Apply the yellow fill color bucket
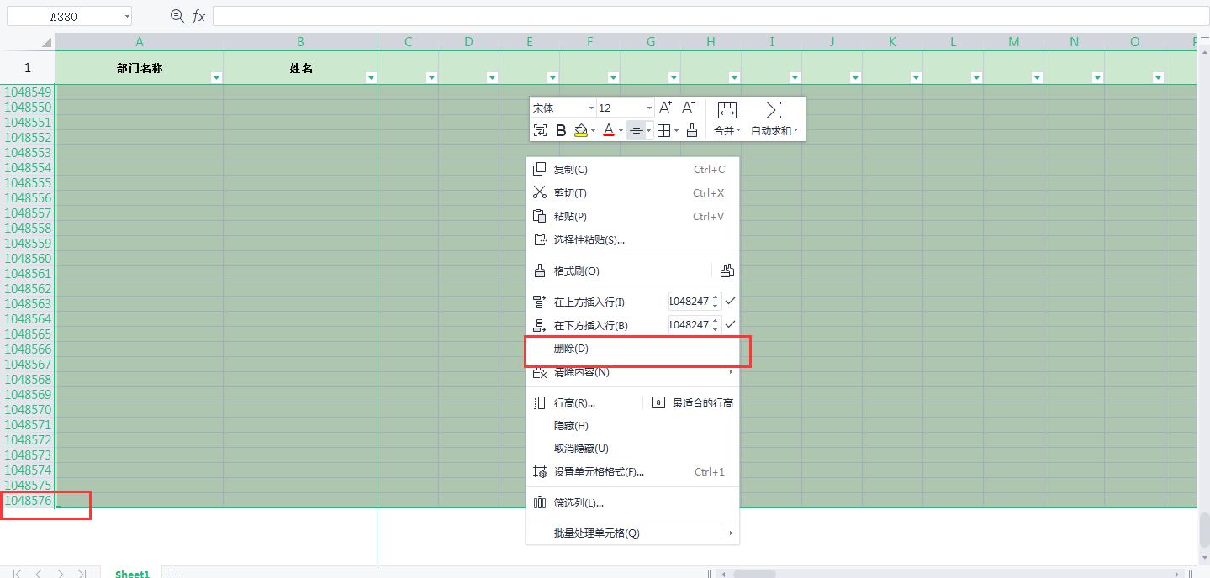Screen dimensions: 1210x578 click(580, 130)
